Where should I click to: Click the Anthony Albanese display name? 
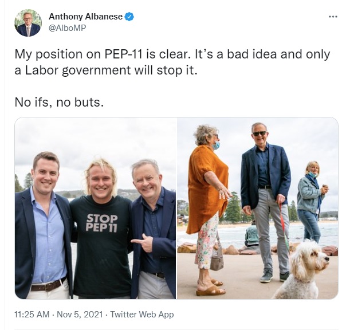[85, 17]
